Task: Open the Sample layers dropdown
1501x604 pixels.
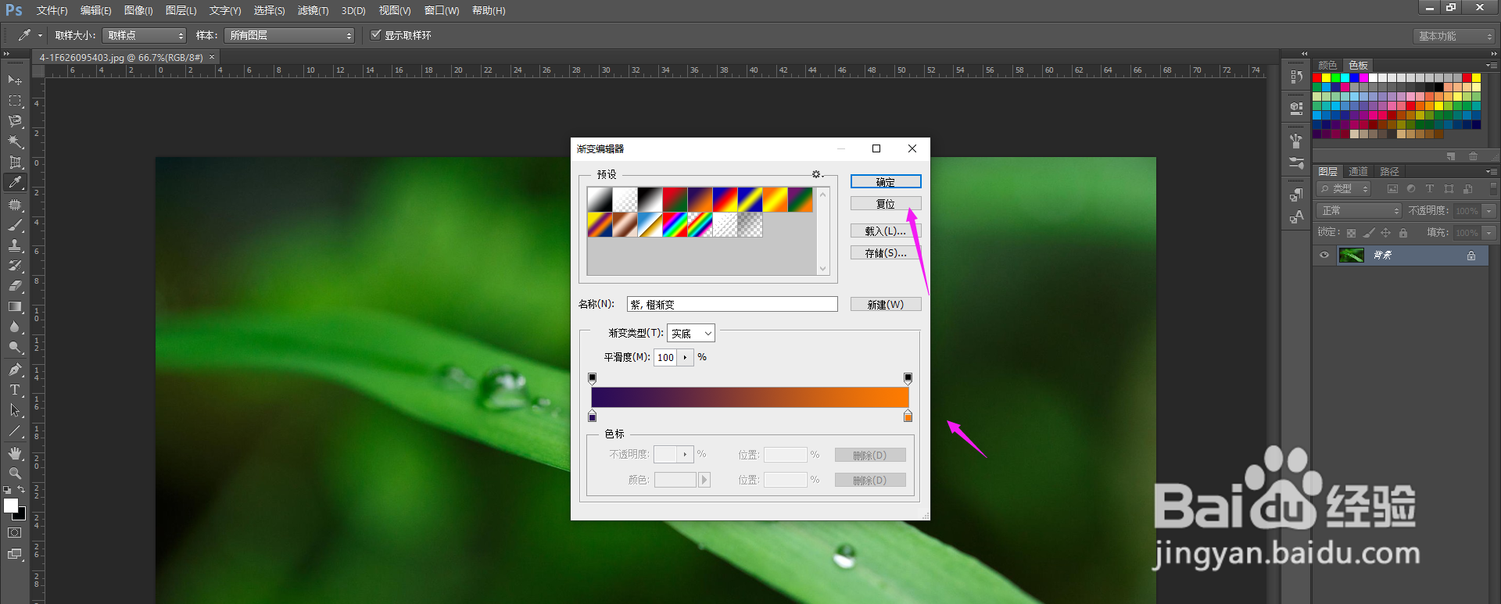Action: tap(289, 35)
